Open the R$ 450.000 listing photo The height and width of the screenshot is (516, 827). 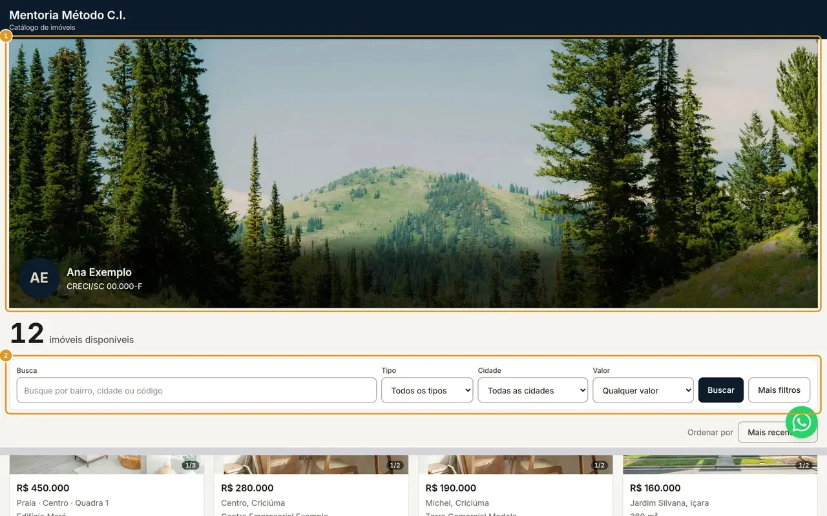107,464
